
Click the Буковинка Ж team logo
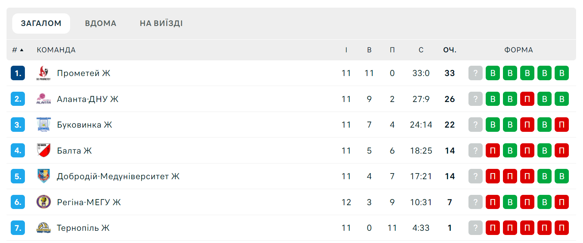pyautogui.click(x=43, y=125)
